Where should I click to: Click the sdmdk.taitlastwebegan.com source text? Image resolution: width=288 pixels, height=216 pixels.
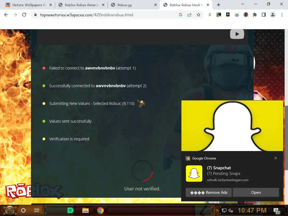pos(228,180)
